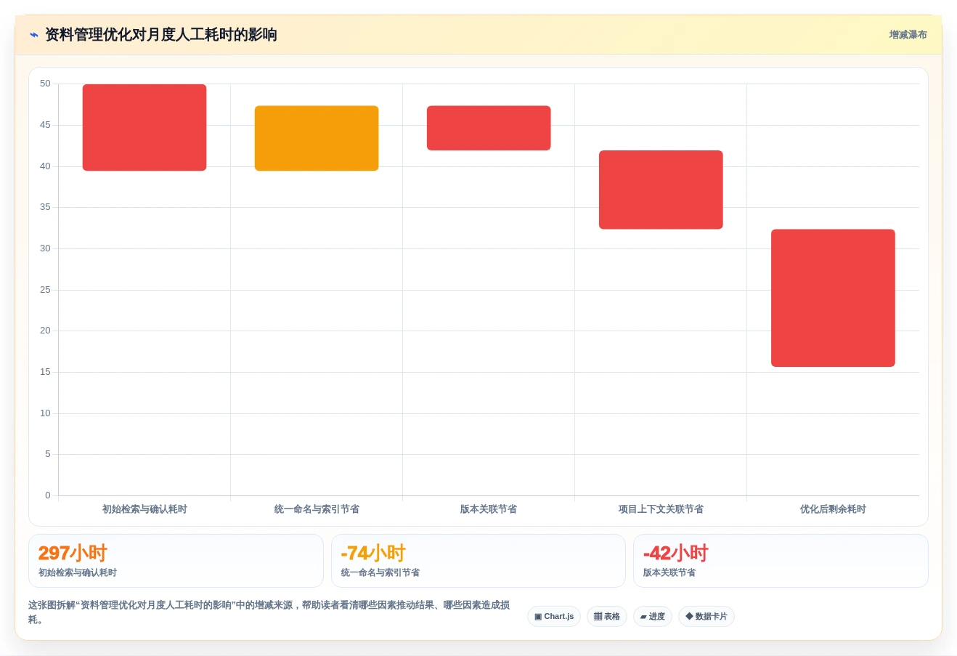
Task: Click x-axis label 初始检索与确认耗时
Action: (144, 509)
